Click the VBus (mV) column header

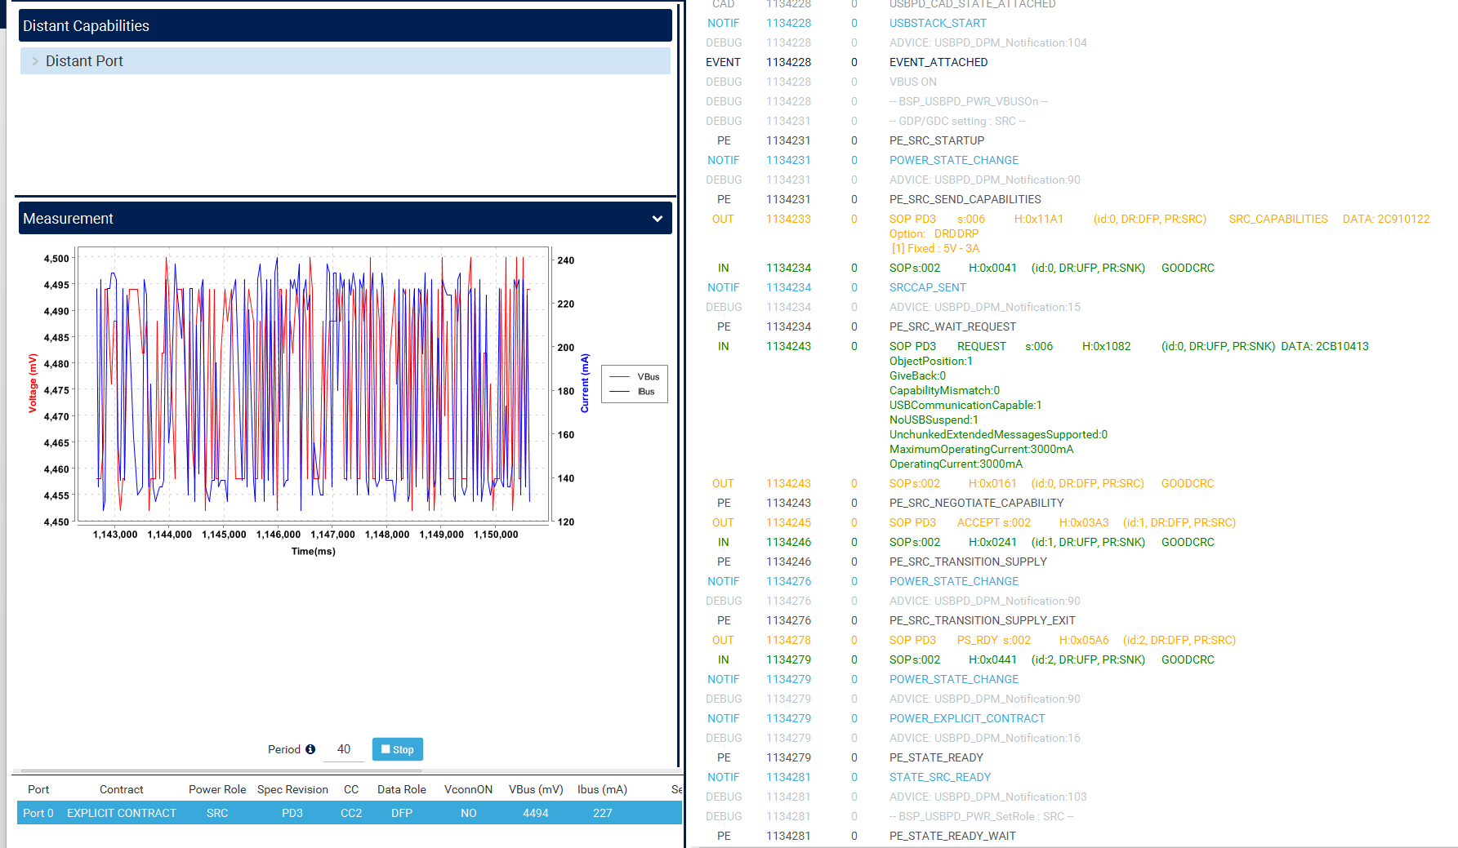point(535,789)
